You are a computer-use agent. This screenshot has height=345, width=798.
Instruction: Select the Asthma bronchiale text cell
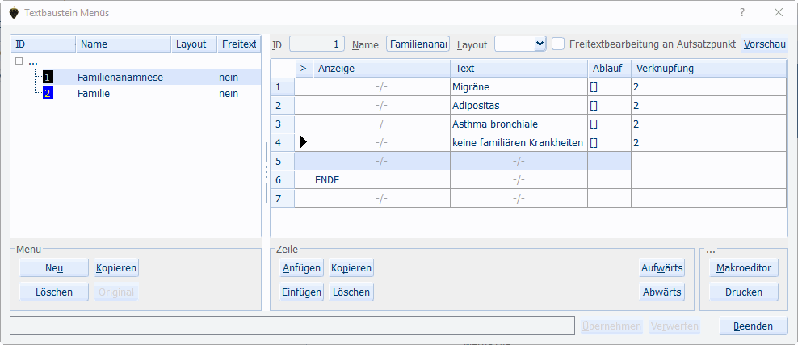[x=519, y=124]
